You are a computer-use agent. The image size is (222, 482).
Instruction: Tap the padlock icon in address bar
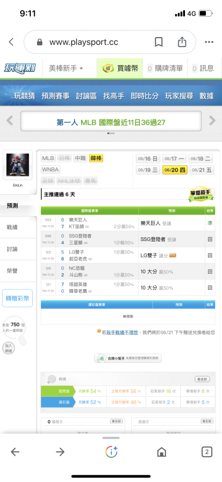[x=39, y=42]
